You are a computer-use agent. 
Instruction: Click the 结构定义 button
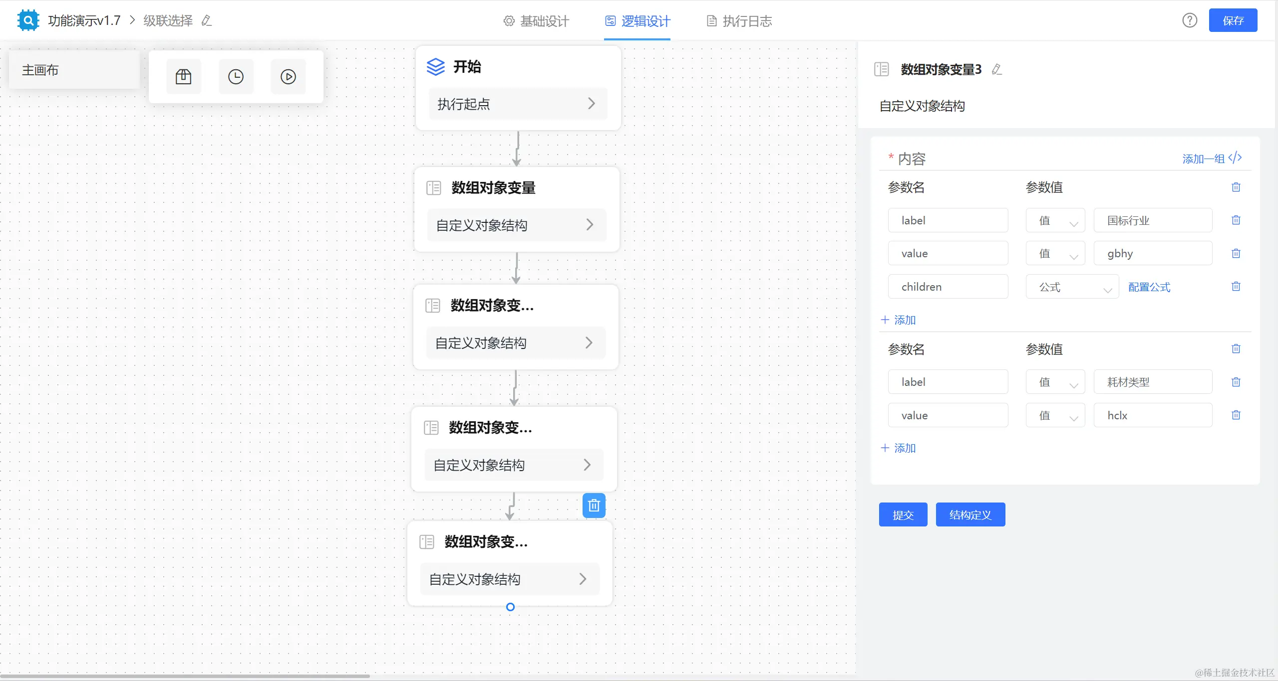click(x=970, y=514)
